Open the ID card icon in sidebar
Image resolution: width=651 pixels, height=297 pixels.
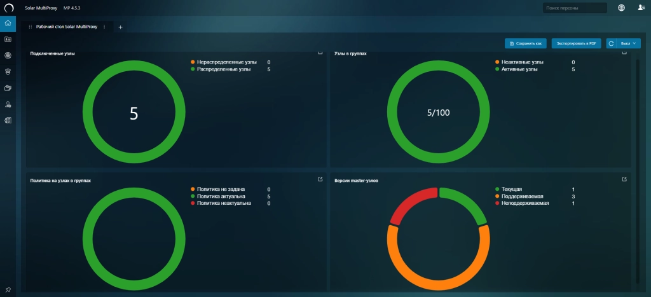pyautogui.click(x=8, y=39)
